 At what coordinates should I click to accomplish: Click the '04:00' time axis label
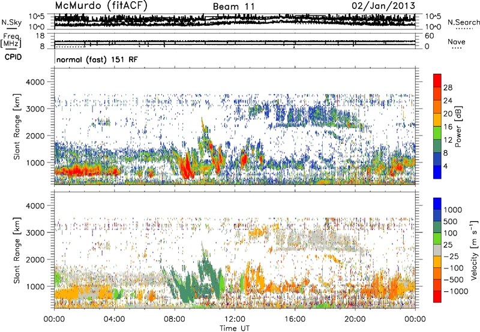114,319
